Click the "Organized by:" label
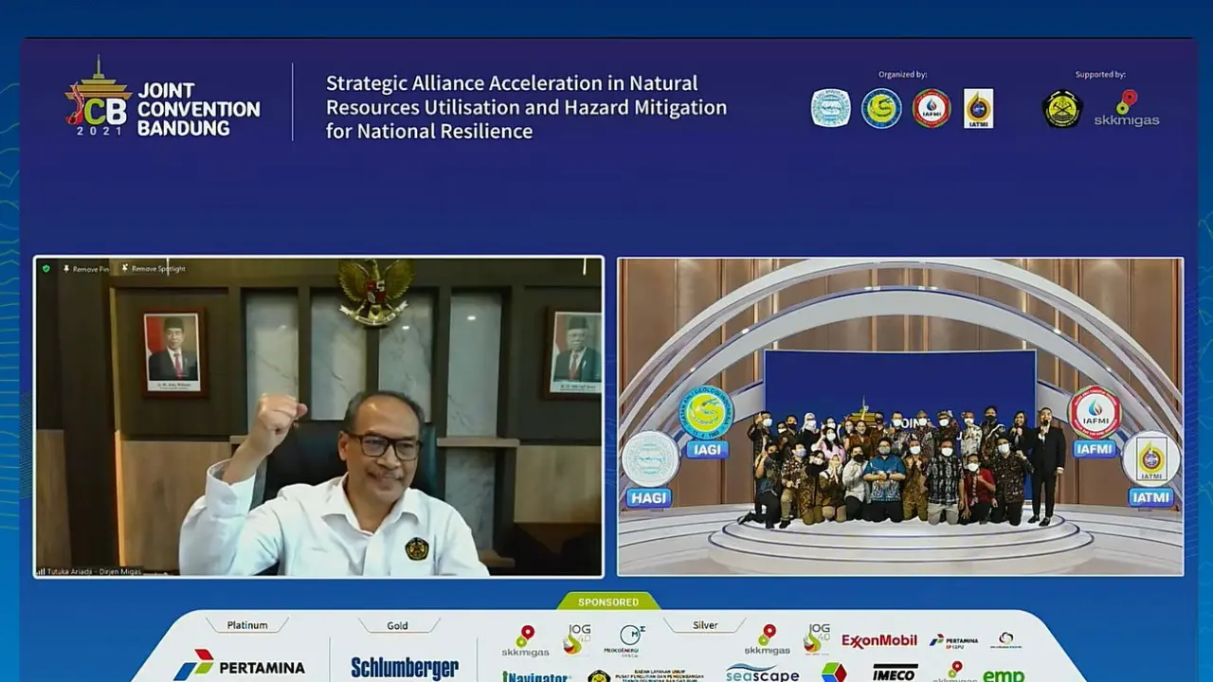 [902, 75]
